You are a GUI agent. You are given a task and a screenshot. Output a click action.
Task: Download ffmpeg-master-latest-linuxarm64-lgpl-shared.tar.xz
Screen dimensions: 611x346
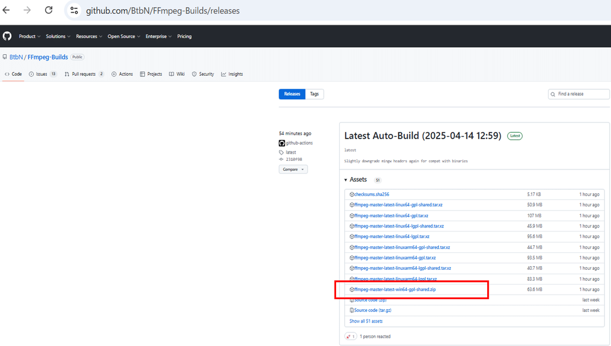pos(403,268)
